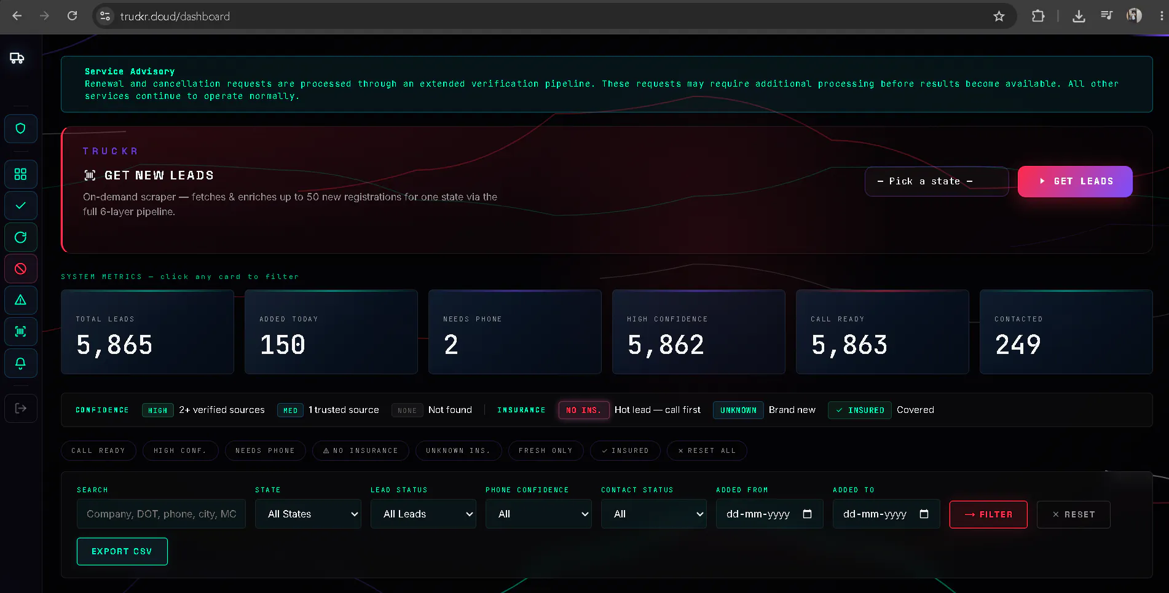Screen dimensions: 1169x593
Task: View site information icon in address bar
Action: (105, 16)
